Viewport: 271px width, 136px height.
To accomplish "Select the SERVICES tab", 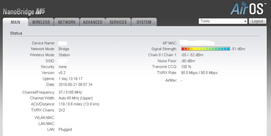I will [118, 22].
